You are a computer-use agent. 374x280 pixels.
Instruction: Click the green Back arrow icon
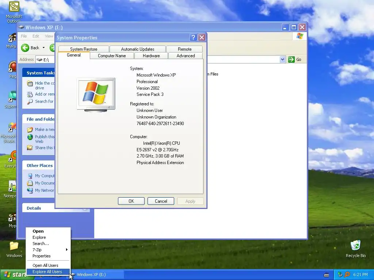tap(25, 48)
